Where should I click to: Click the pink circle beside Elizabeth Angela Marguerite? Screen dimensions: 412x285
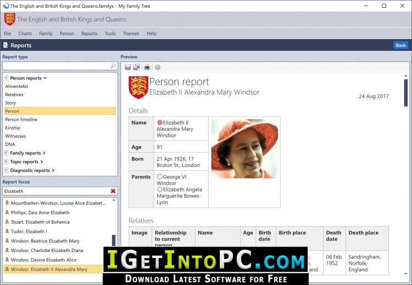(160, 189)
